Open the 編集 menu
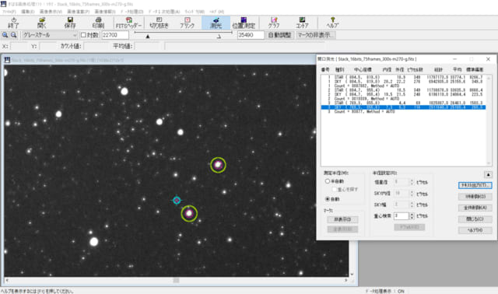 (28, 12)
